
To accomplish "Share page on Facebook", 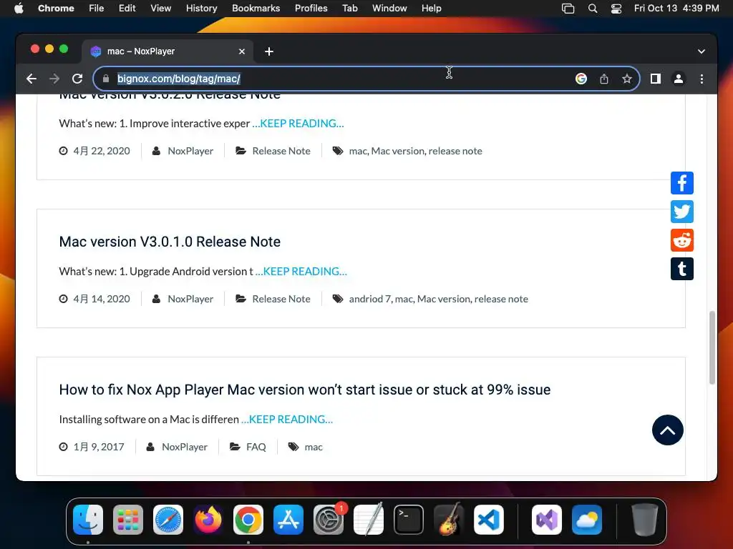I will click(681, 183).
